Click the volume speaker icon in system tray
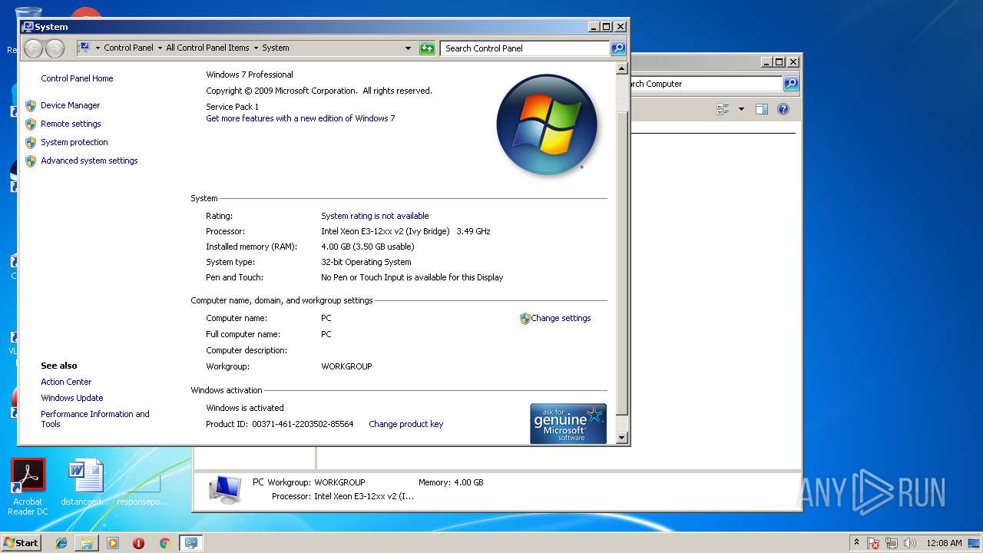This screenshot has width=983, height=553. click(909, 543)
